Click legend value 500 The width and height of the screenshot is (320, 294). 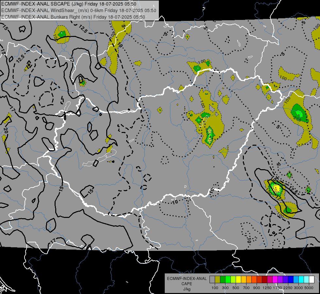236,288
